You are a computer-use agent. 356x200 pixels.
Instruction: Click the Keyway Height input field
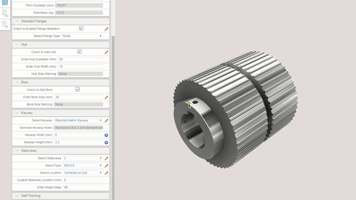78,142
